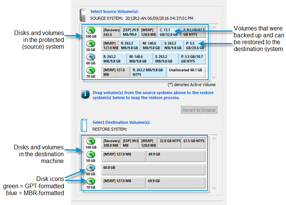Select S: 263.2 MB/9.8 GB on 60 GB disk

click(166, 59)
